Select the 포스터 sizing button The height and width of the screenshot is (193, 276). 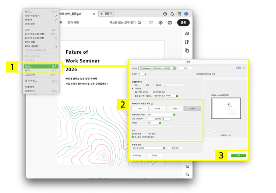[158, 108]
